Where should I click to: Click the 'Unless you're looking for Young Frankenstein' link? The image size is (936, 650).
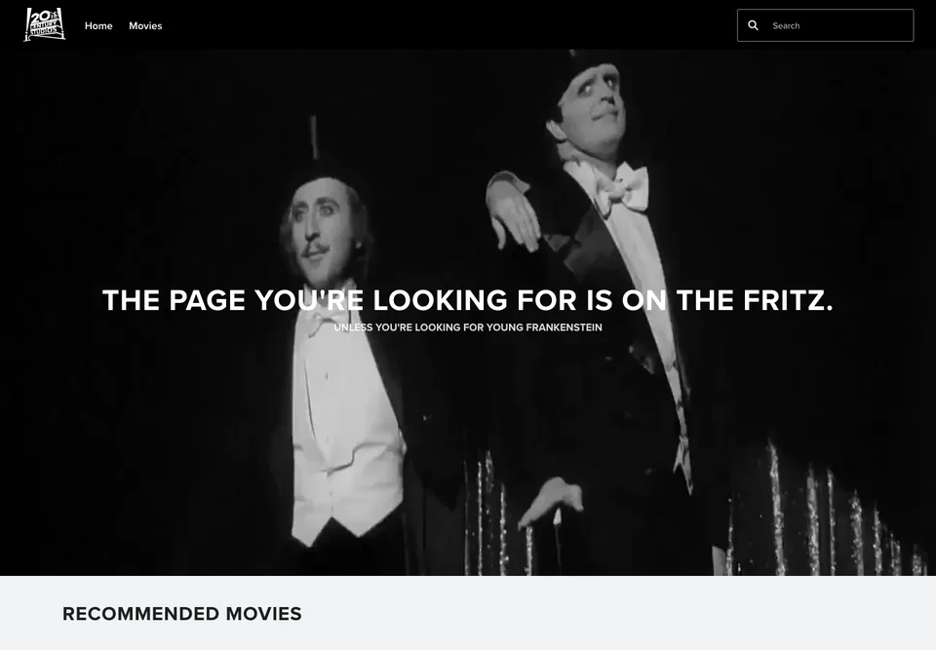pyautogui.click(x=468, y=327)
